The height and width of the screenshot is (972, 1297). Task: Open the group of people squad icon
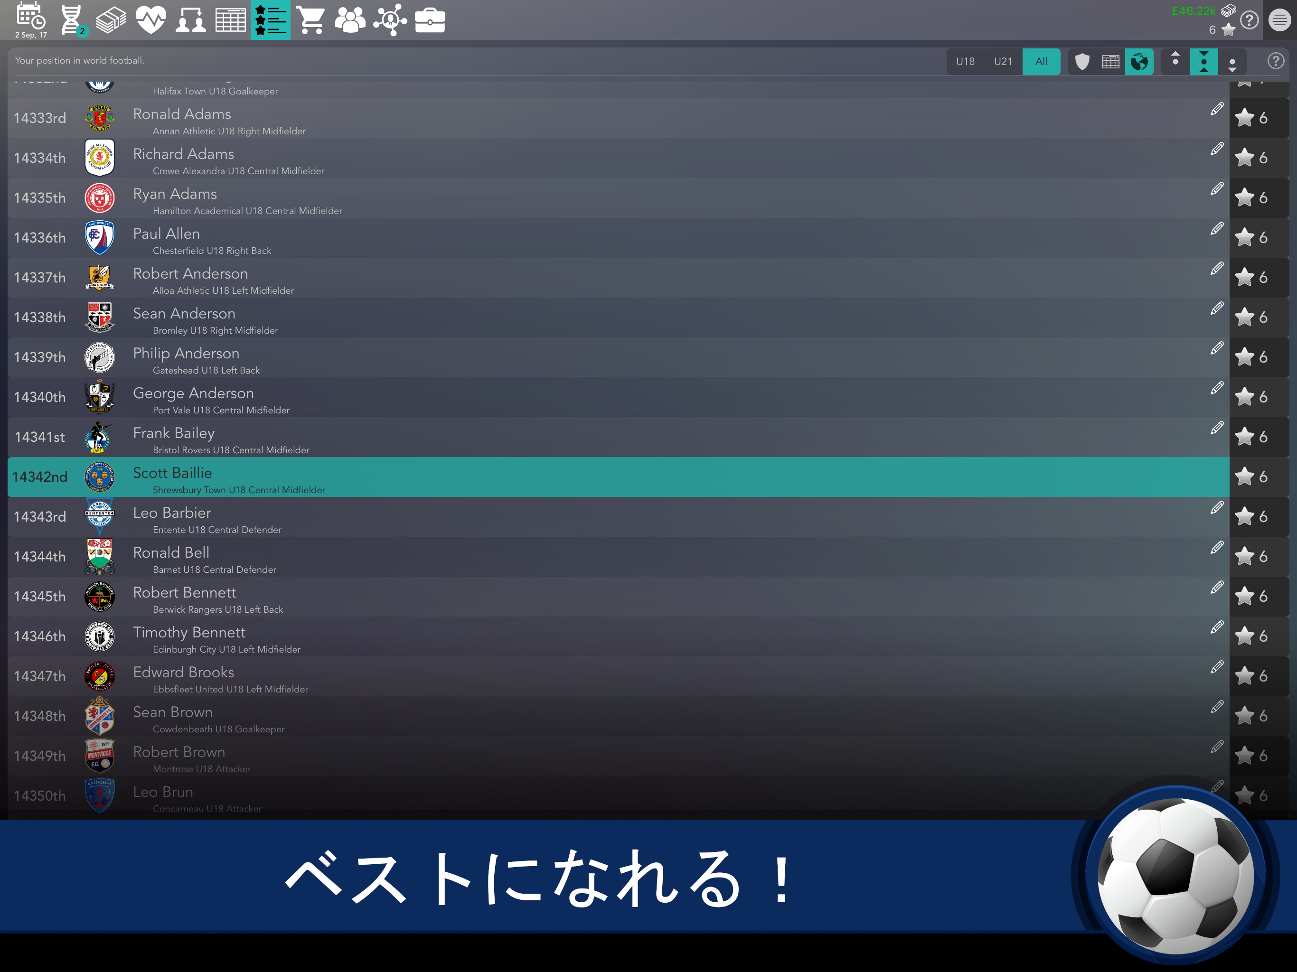[350, 19]
